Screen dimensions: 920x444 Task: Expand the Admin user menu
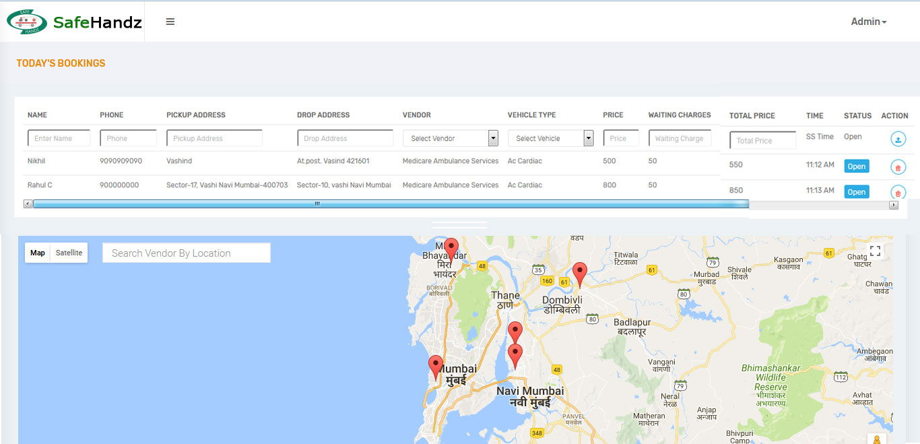[868, 22]
